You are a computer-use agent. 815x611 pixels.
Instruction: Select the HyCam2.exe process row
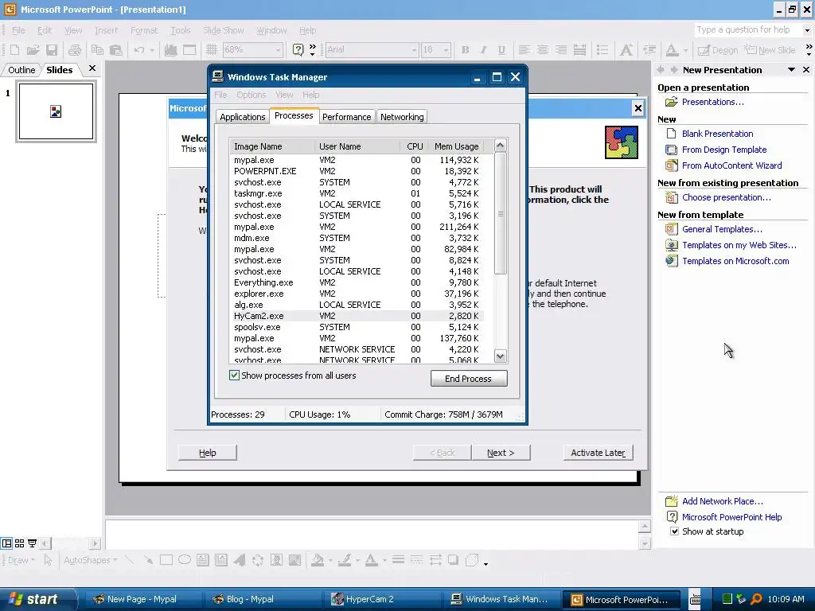click(x=357, y=316)
